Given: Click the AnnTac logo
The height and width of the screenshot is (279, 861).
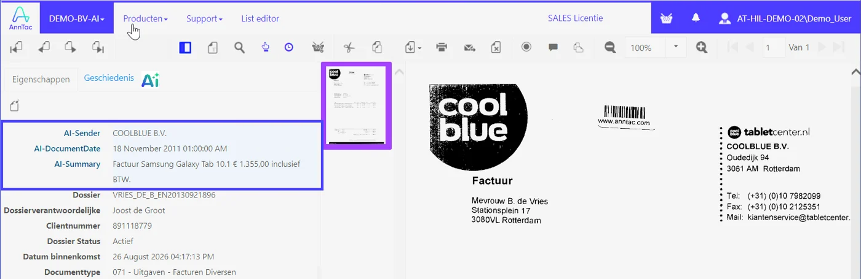Looking at the screenshot, I should pyautogui.click(x=20, y=18).
